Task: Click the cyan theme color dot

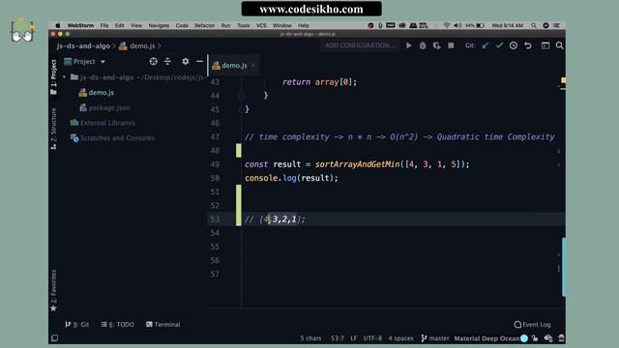Action: click(524, 338)
